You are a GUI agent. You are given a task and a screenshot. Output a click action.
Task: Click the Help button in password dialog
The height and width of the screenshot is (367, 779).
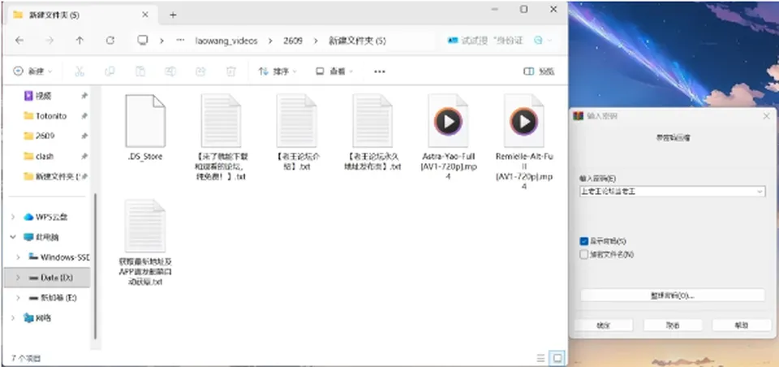tap(741, 326)
